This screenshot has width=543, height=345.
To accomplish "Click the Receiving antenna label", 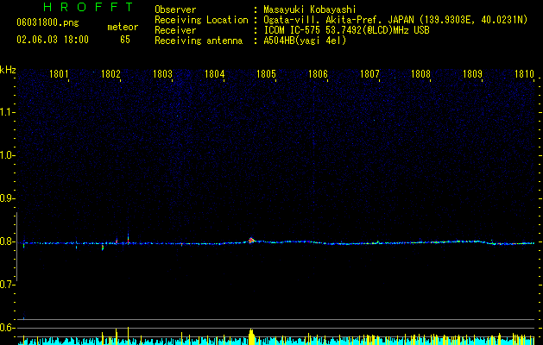I will (x=199, y=41).
